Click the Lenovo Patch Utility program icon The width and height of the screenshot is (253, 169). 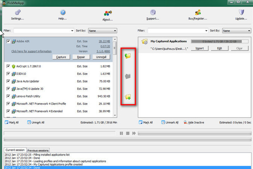(14, 96)
